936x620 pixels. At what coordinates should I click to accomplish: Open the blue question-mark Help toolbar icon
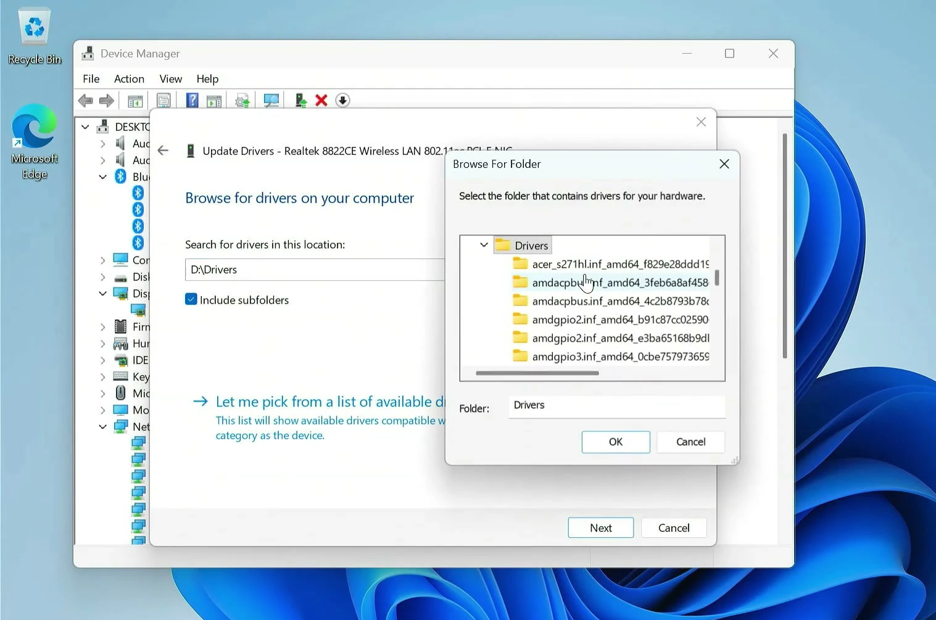pyautogui.click(x=193, y=100)
